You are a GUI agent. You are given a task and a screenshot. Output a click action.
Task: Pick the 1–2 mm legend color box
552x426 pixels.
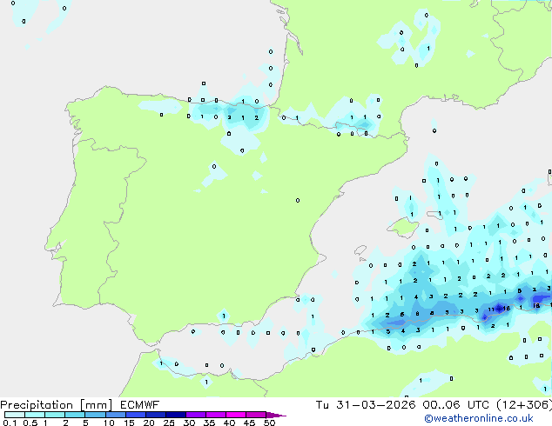[x=55, y=415]
